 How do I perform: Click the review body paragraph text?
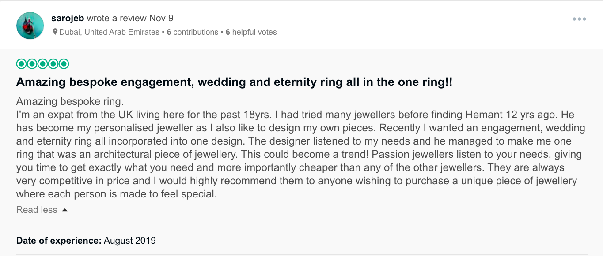click(x=300, y=154)
